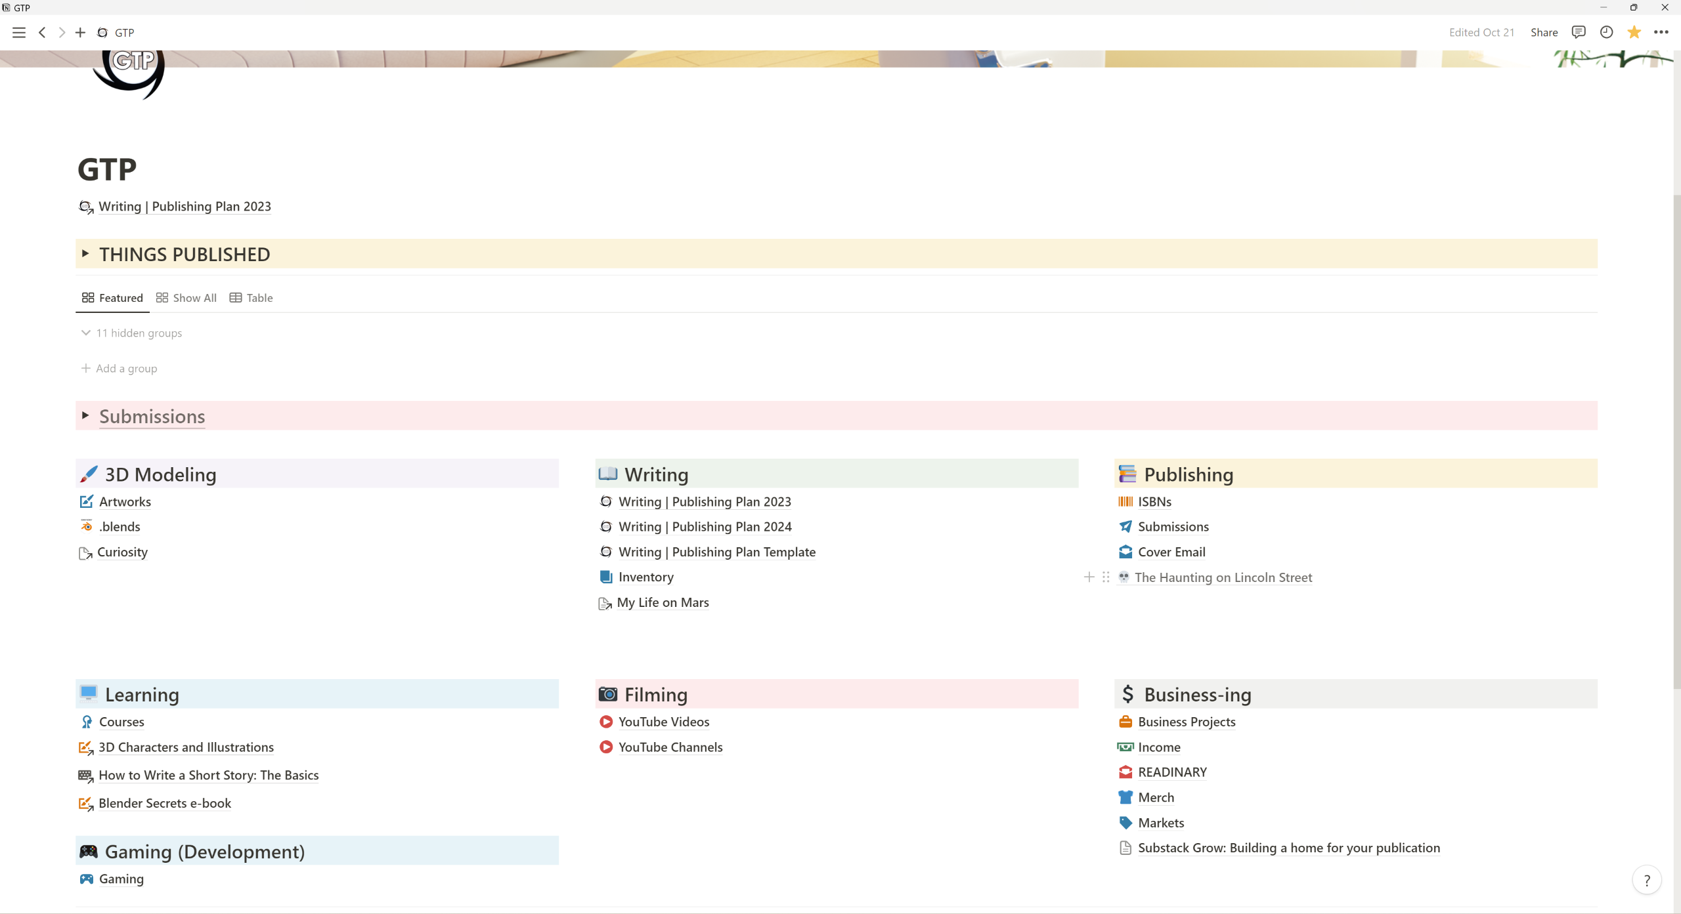Open Writing | Publishing Plan 2024
1681x914 pixels.
705,526
